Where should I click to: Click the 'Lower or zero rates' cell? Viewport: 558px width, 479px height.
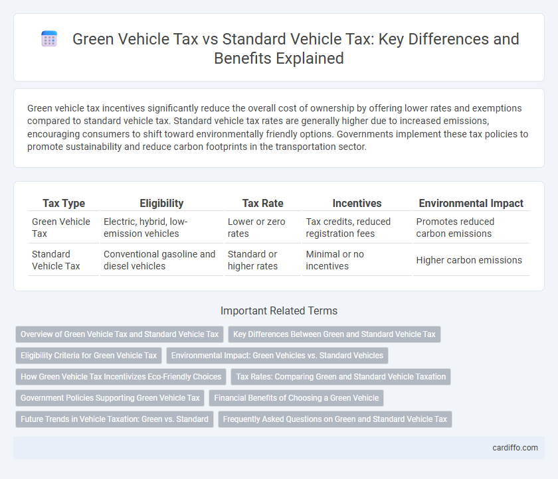(262, 228)
